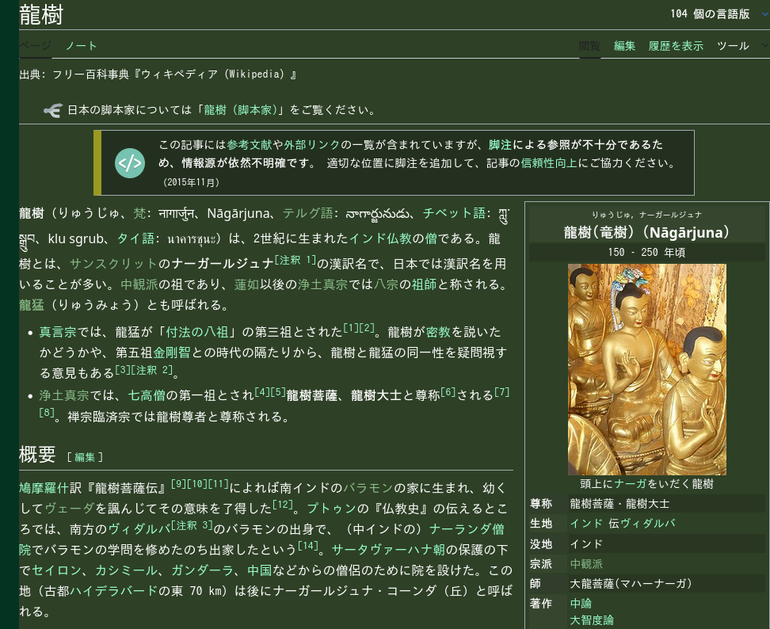Jump to footnote 注釈 1
The image size is (770, 629).
pos(295,260)
